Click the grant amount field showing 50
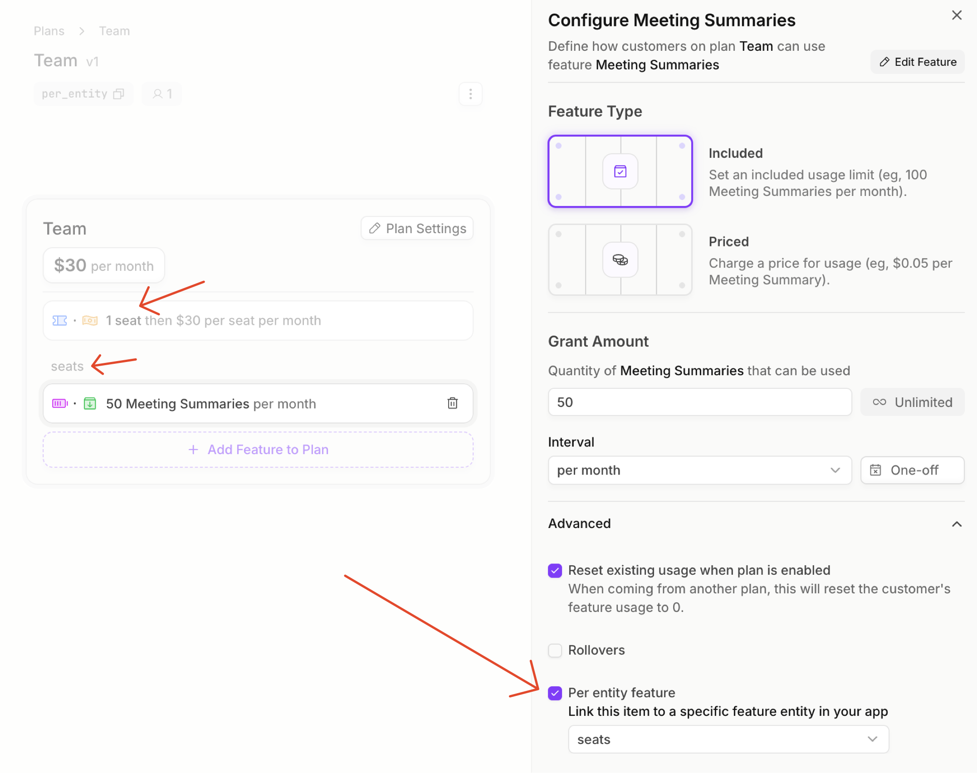 coord(699,402)
